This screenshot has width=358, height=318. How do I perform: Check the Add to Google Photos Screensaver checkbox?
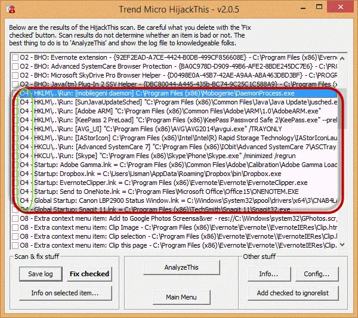(x=16, y=219)
